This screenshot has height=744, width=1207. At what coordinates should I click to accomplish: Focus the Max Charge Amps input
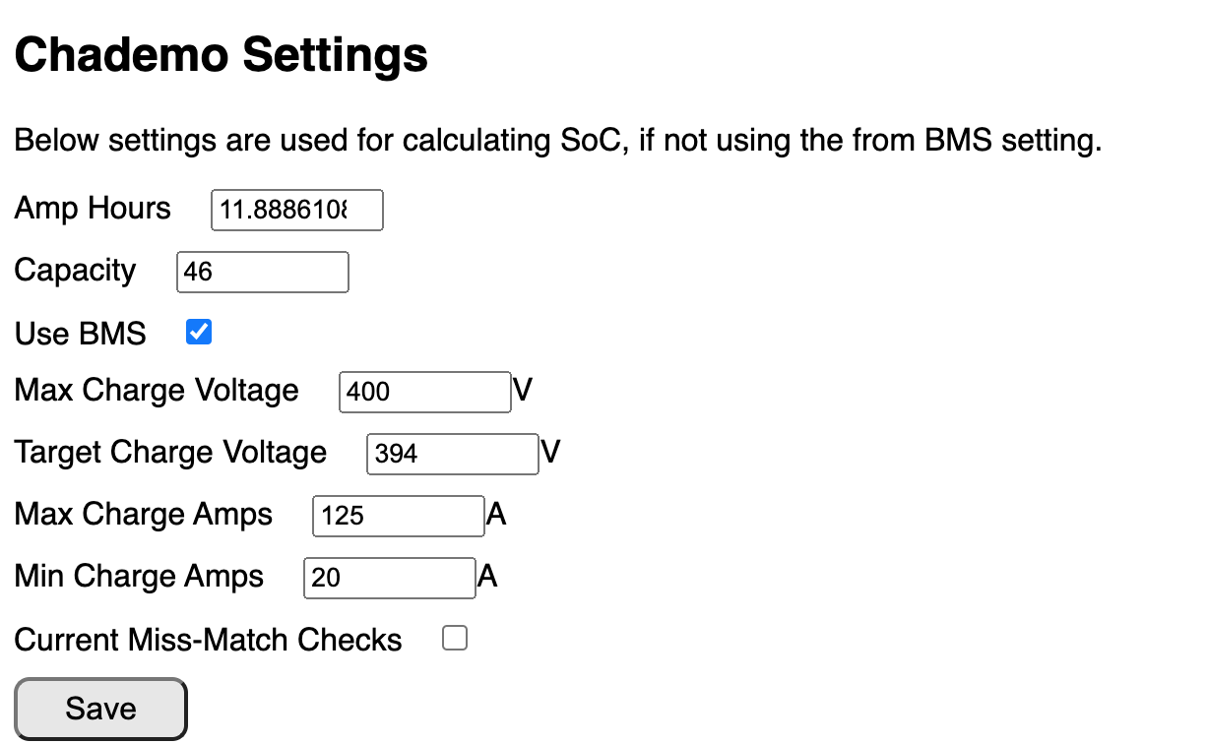[398, 516]
